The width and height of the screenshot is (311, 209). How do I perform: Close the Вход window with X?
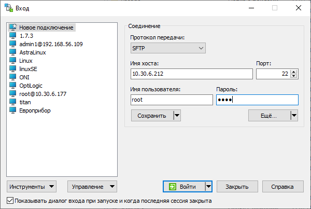[x=299, y=8]
